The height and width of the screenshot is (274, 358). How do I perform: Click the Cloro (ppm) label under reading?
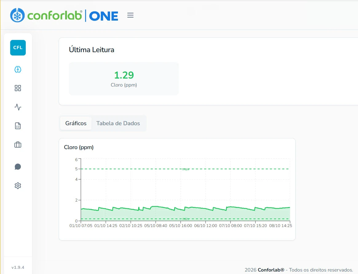(x=124, y=85)
